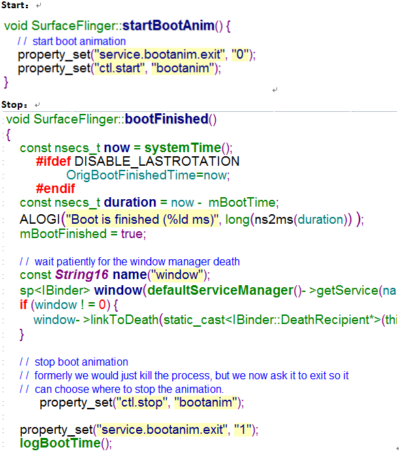The width and height of the screenshot is (399, 455).
Task: Click the 'logBootTime();' line
Action: coord(66,443)
